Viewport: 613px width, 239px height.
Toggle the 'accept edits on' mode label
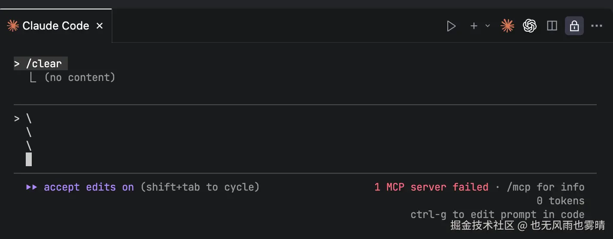tap(89, 187)
